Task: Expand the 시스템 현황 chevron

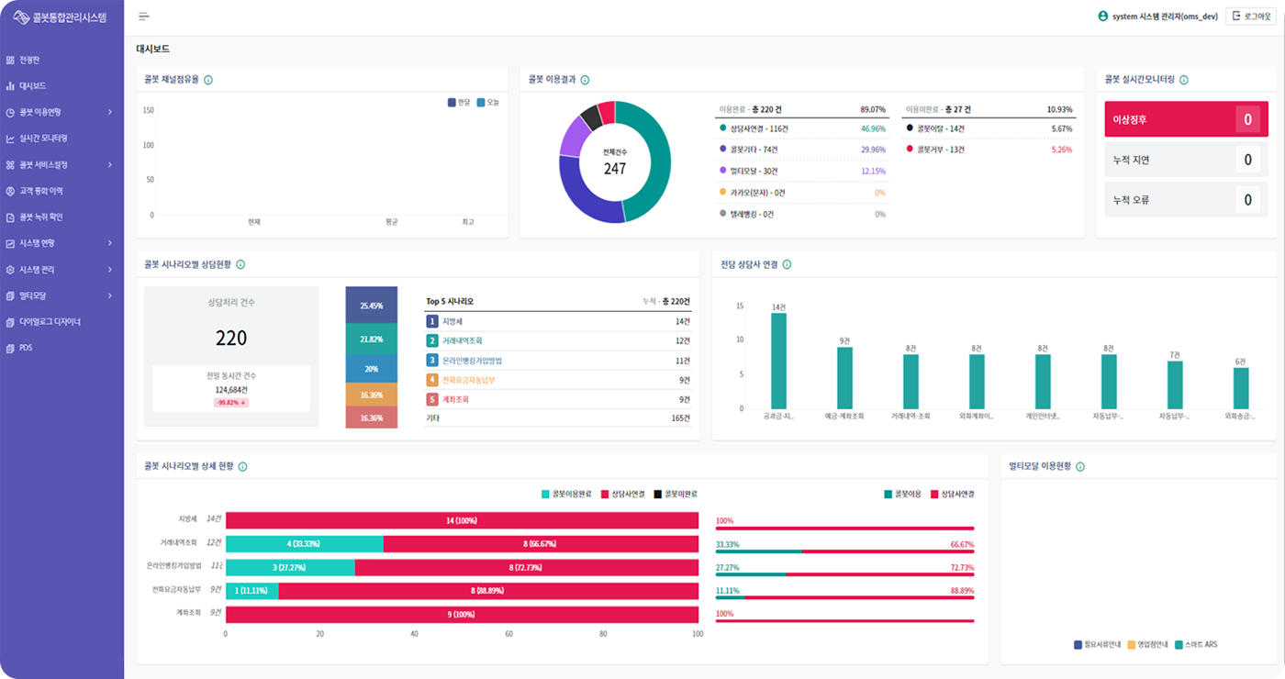Action: pyautogui.click(x=110, y=243)
